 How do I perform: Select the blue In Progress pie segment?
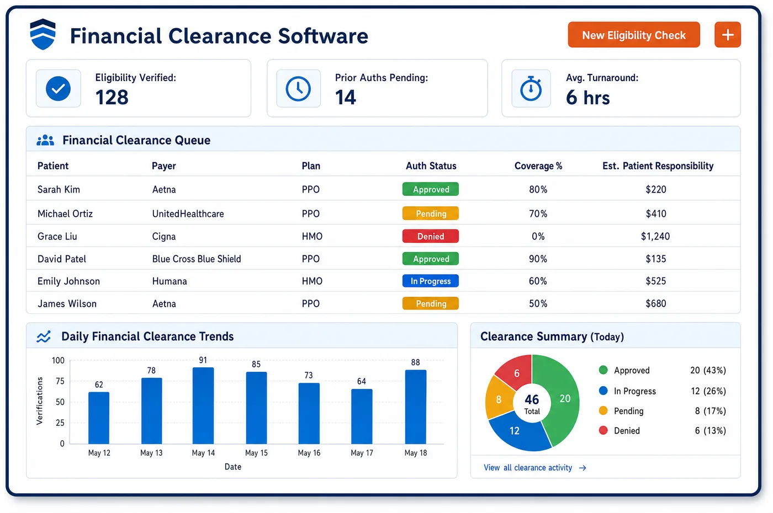(x=515, y=431)
